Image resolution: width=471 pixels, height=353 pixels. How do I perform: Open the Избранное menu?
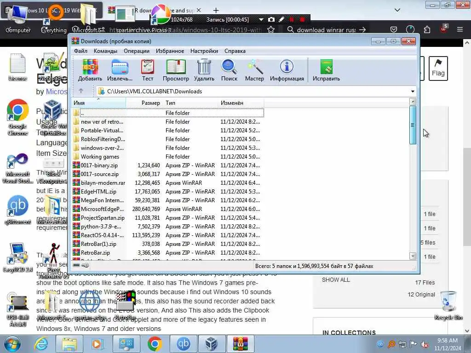coord(170,51)
